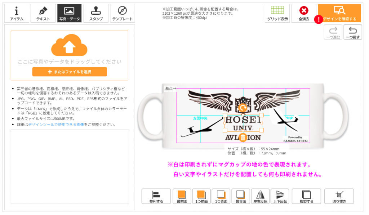Click the top-left resize handle of selection

coord(225,115)
